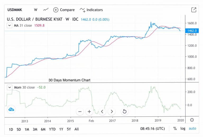
Task: Open chart settings gear icon
Action: 192,120
